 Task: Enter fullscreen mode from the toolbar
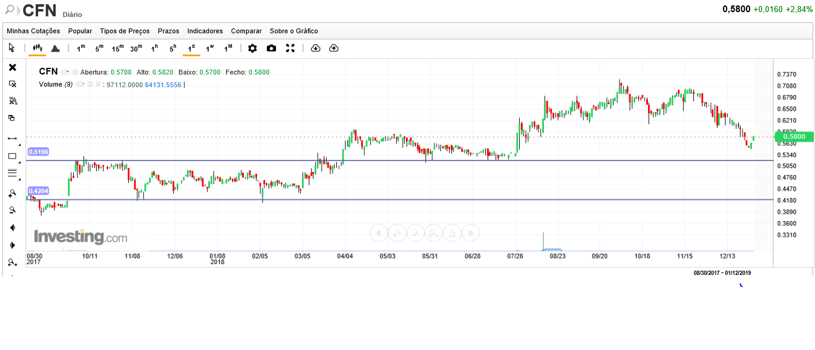[x=290, y=48]
